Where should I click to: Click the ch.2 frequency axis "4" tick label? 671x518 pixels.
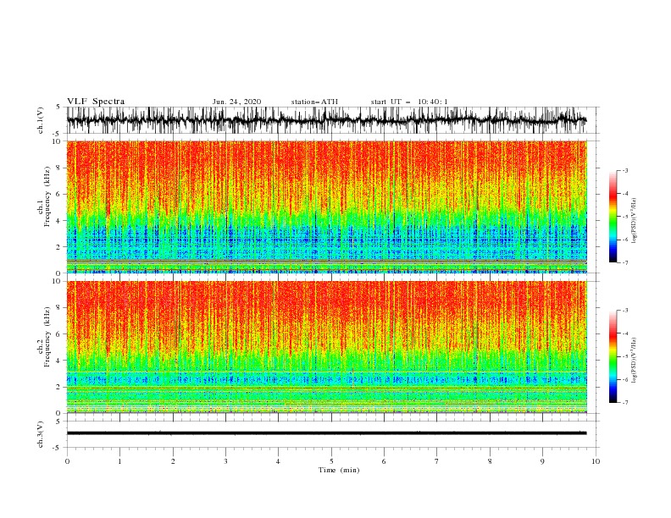click(59, 361)
